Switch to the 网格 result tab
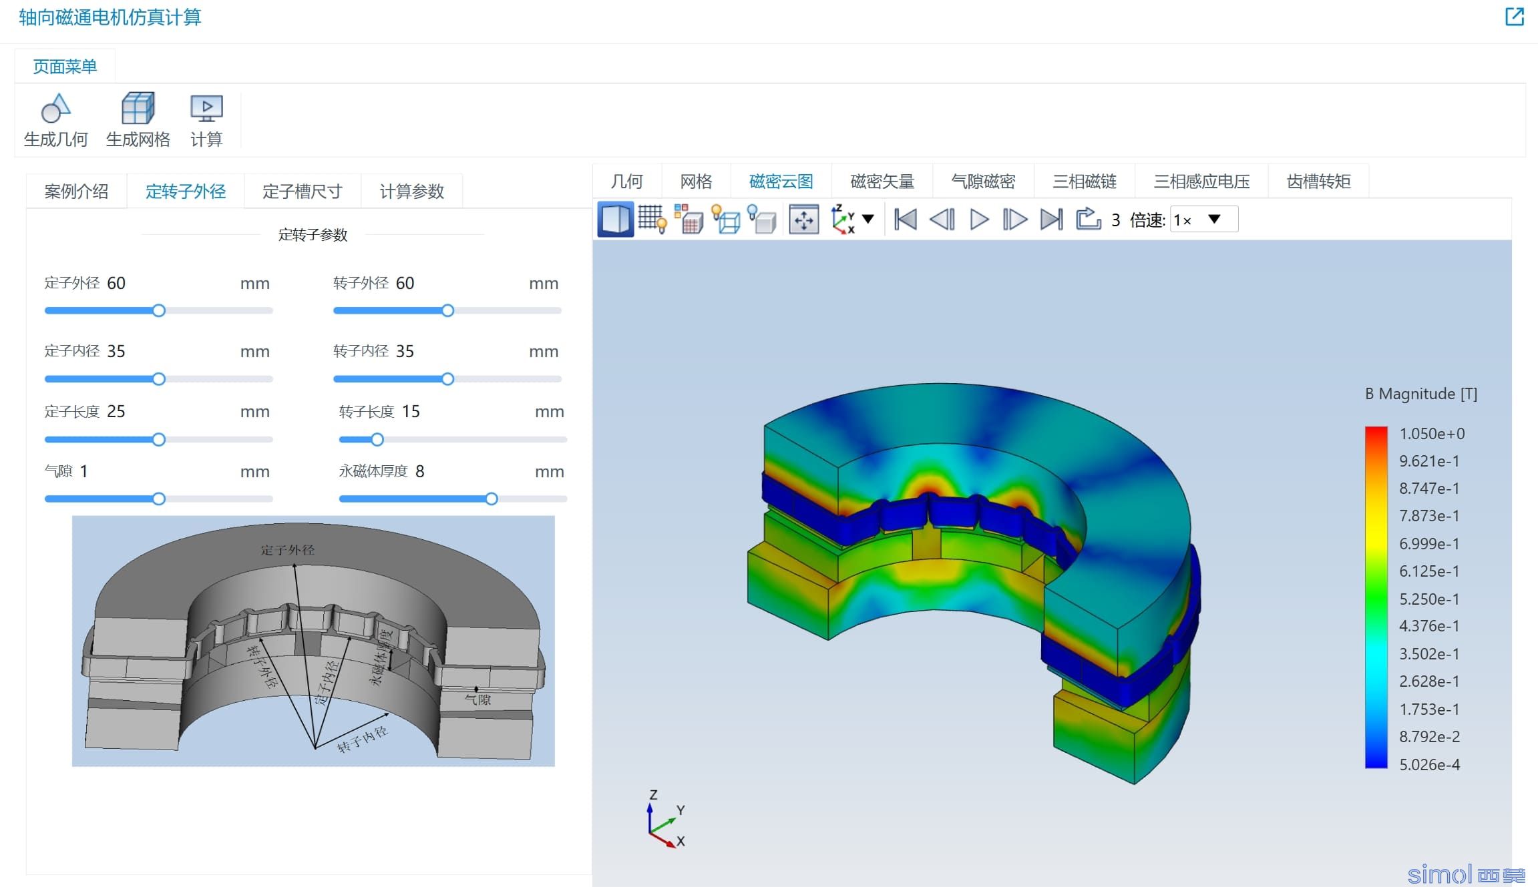The width and height of the screenshot is (1538, 887). click(696, 182)
